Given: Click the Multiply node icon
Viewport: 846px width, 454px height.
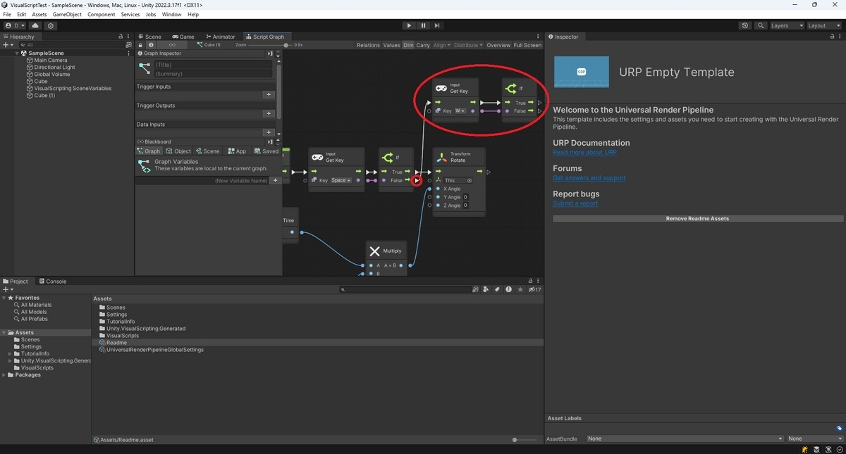Looking at the screenshot, I should point(374,251).
